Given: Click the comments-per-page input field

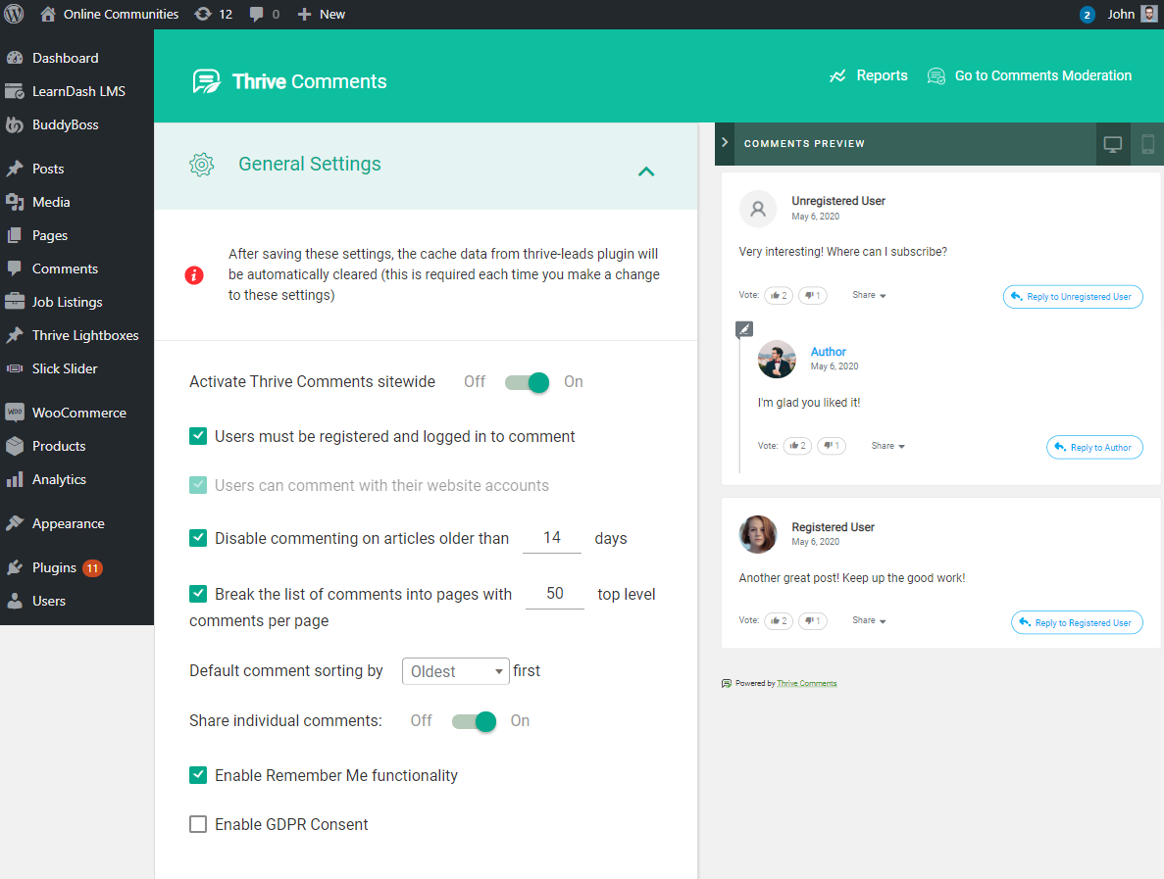Looking at the screenshot, I should pyautogui.click(x=554, y=593).
